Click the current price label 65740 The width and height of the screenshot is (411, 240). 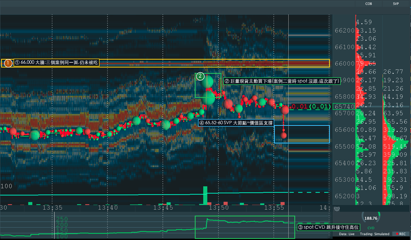(x=344, y=107)
